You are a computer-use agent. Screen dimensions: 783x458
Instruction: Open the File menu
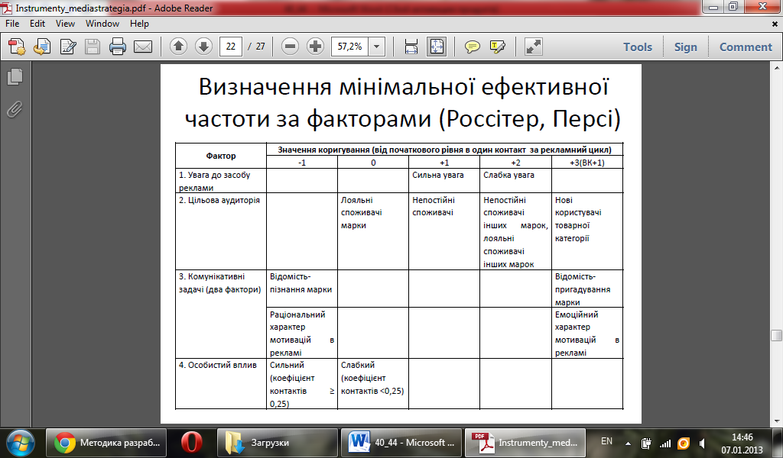pos(12,24)
